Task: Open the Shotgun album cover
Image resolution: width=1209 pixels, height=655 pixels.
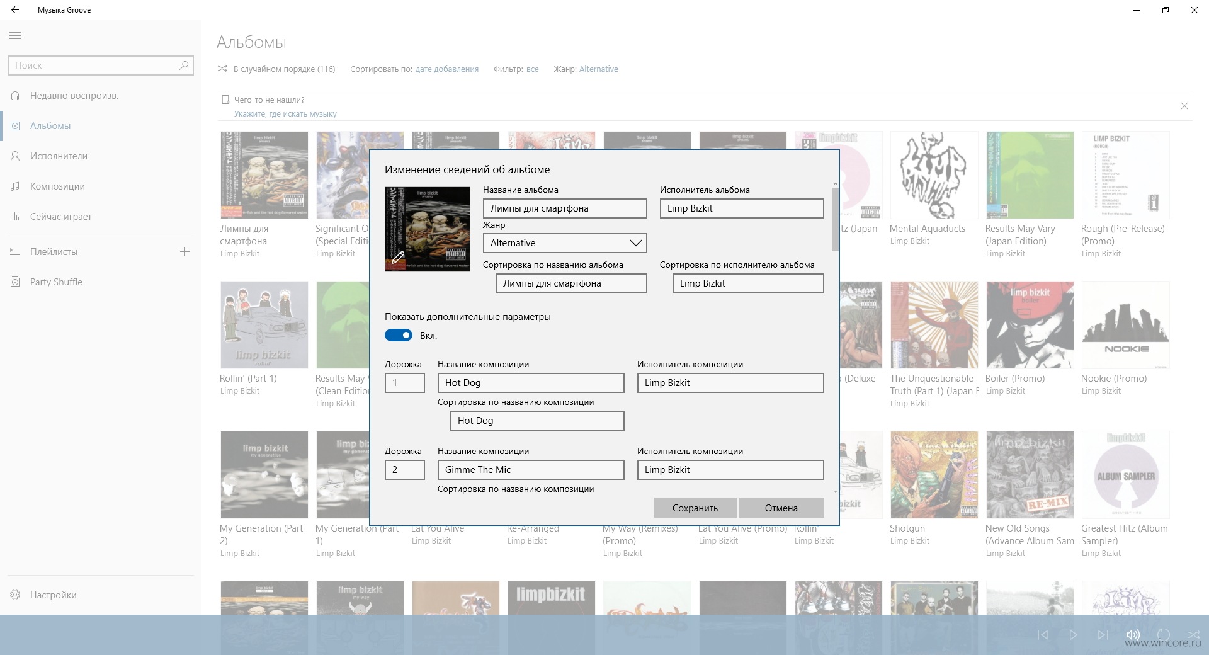Action: click(x=934, y=475)
